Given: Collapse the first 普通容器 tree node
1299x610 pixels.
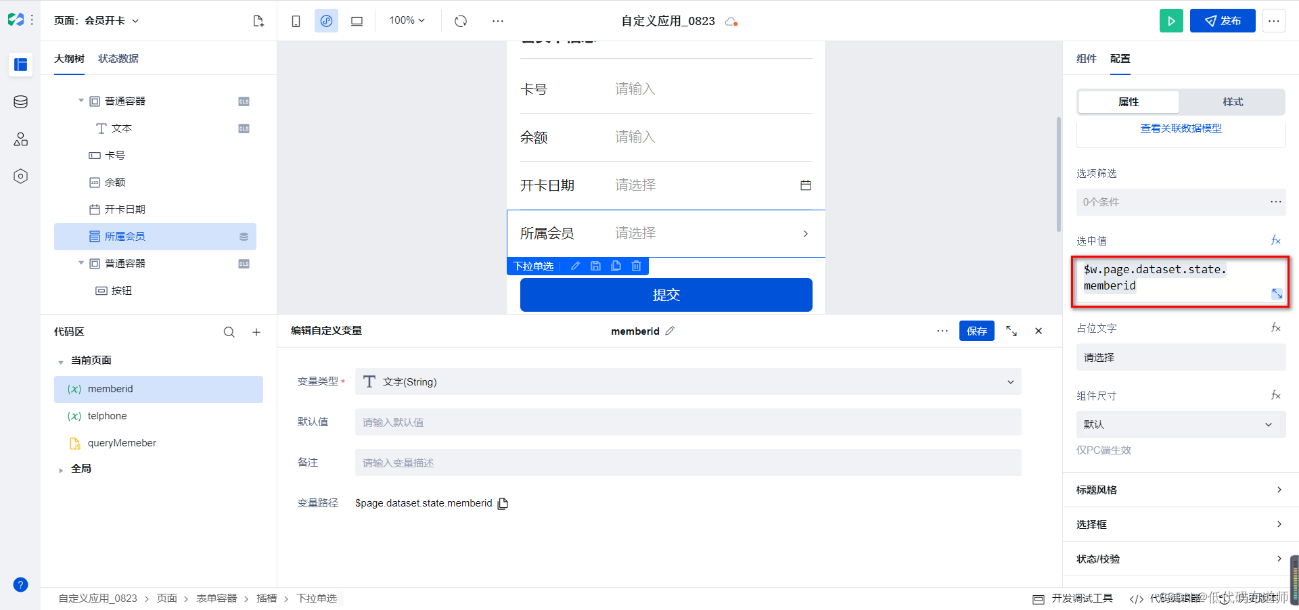Looking at the screenshot, I should pos(81,101).
